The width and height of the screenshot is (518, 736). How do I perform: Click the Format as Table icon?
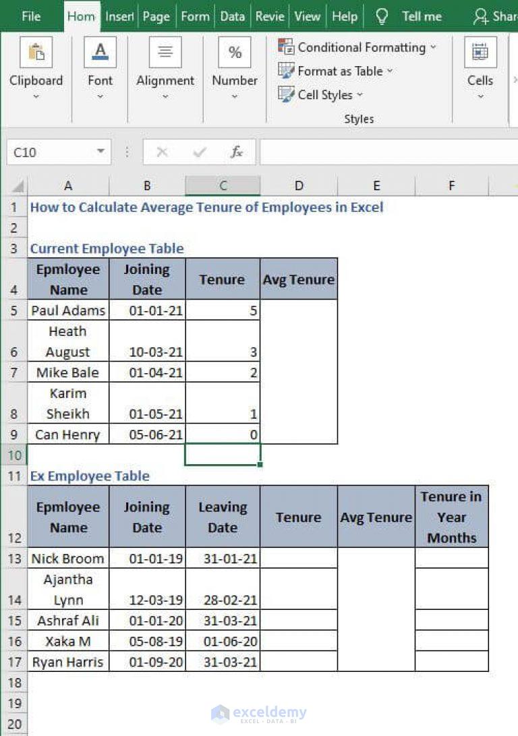pos(286,71)
